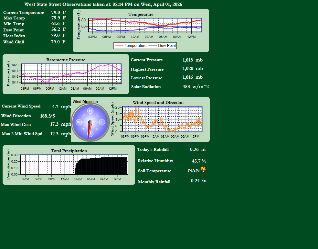Click the 188.3/S wind direction reading
The image size is (318, 249).
(48, 116)
